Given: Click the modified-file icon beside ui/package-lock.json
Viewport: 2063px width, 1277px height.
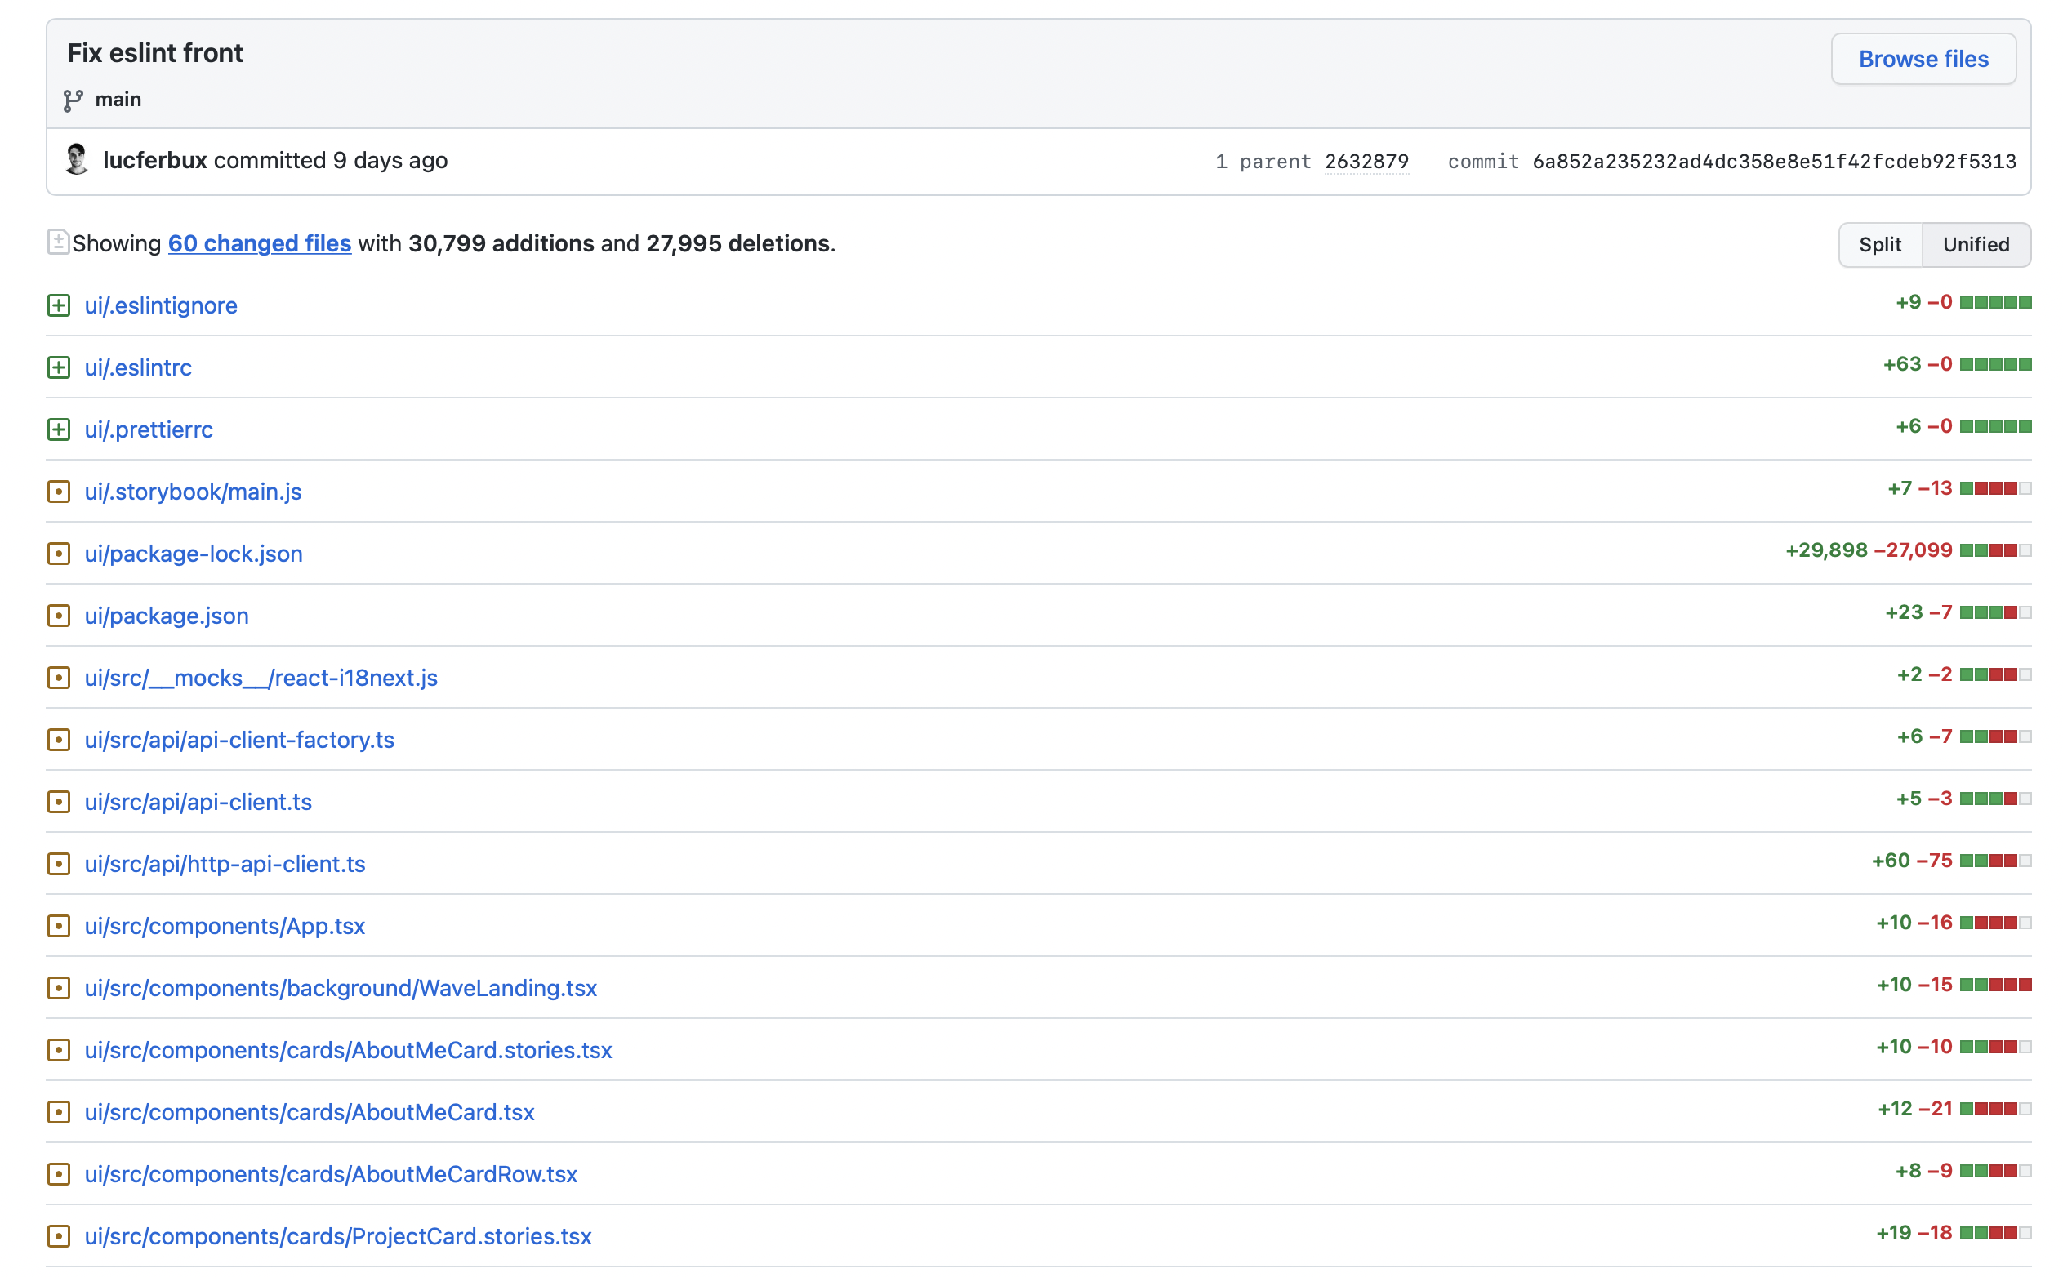Looking at the screenshot, I should pos(58,554).
